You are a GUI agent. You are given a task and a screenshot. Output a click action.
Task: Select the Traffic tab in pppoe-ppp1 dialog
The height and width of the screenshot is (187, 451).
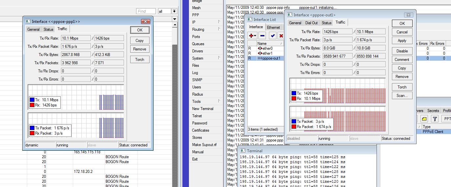click(x=62, y=29)
